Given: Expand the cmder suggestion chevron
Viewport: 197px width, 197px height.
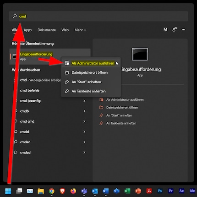Looking at the screenshot, I should tap(84, 142).
